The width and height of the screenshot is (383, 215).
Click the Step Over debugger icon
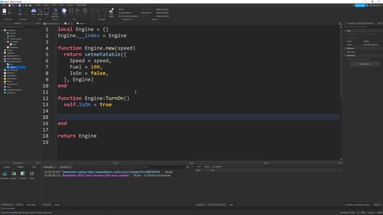click(99, 11)
